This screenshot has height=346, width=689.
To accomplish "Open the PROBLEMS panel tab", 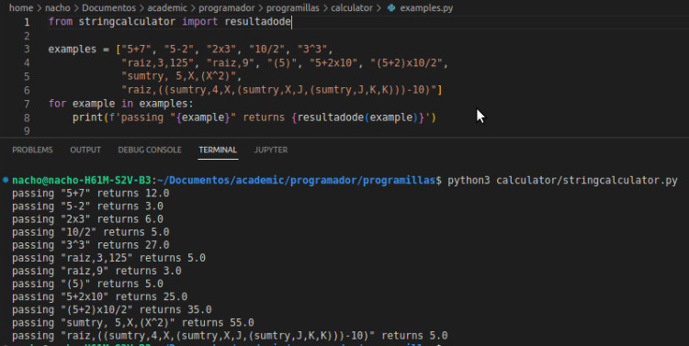I will pos(32,150).
